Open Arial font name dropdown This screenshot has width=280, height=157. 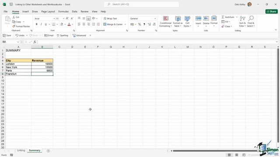pos(54,18)
